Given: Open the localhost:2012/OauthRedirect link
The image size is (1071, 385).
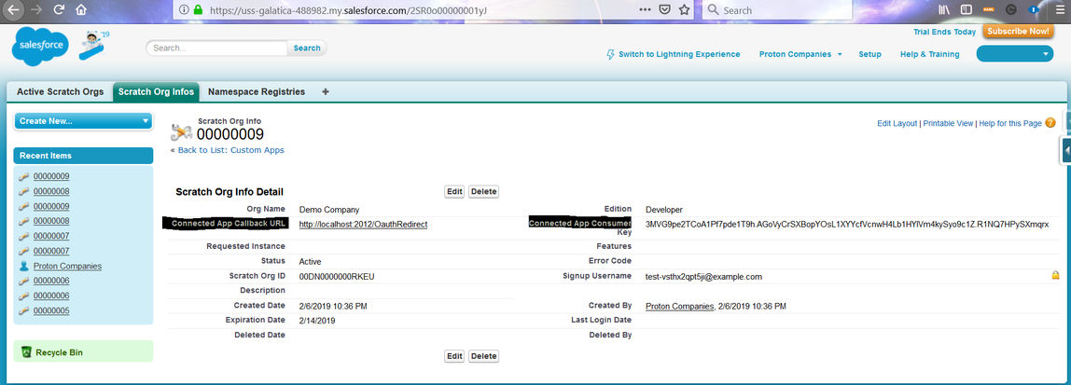Looking at the screenshot, I should pyautogui.click(x=364, y=224).
